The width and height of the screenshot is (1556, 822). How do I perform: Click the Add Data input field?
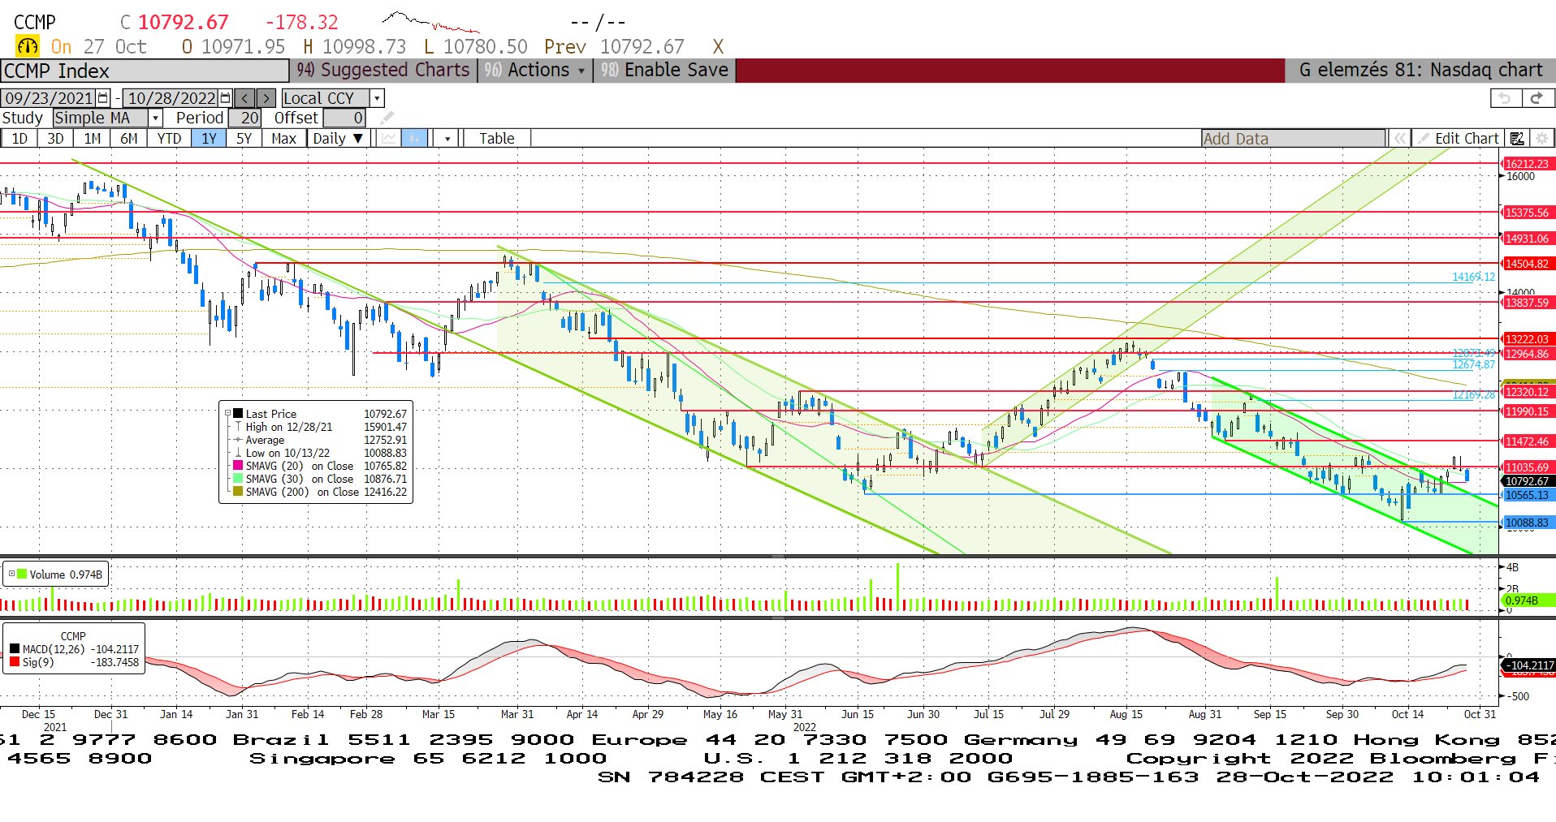click(1293, 139)
